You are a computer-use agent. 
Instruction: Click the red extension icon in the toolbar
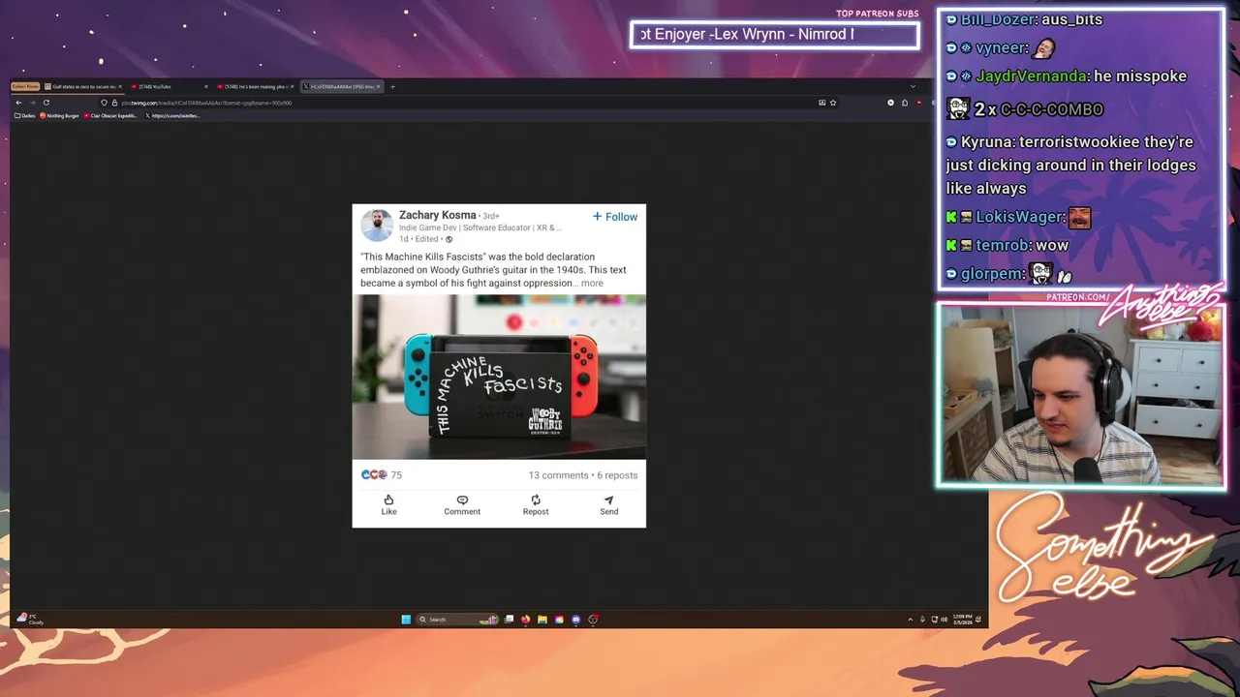[919, 103]
